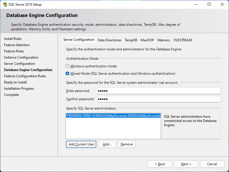Click the Confirm password field

[x=159, y=99]
